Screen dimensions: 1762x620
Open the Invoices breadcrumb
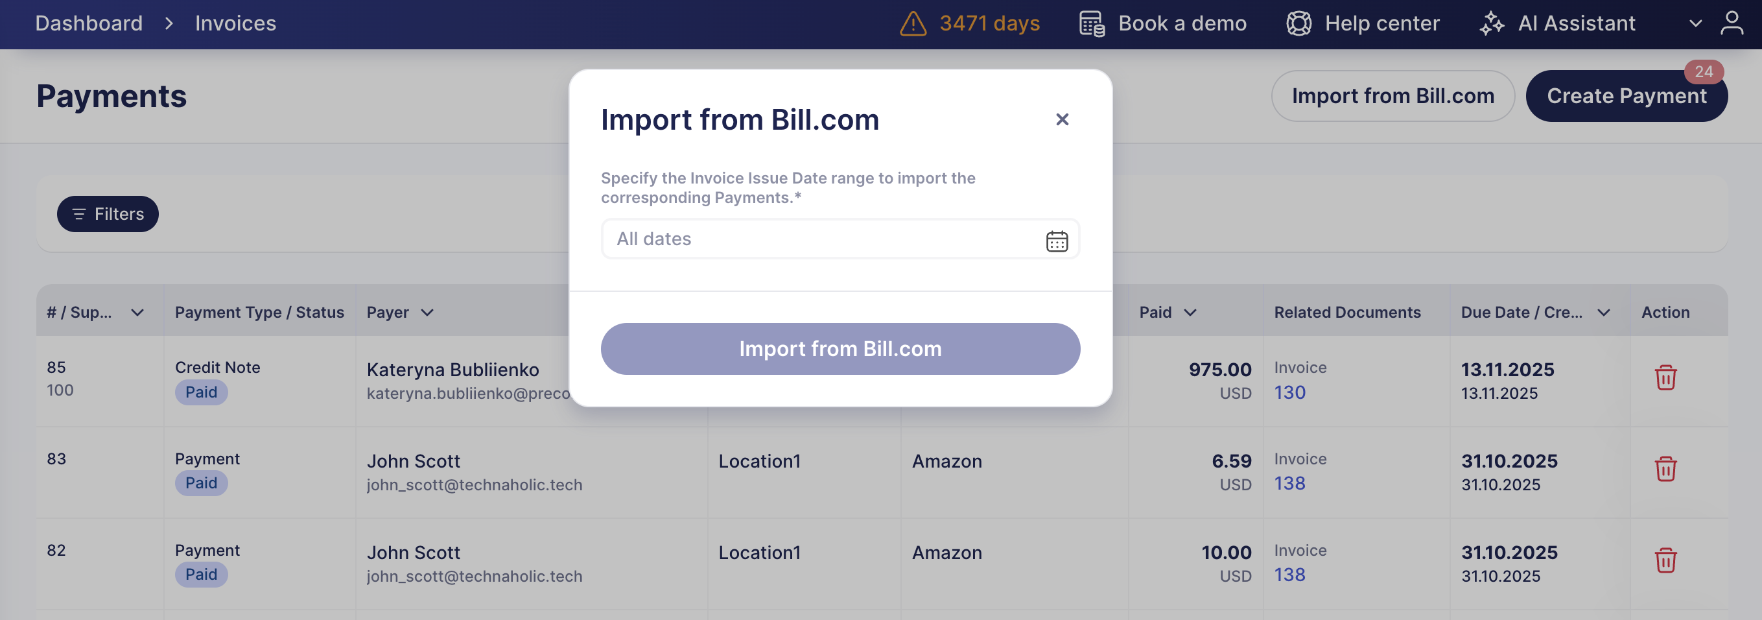[235, 24]
